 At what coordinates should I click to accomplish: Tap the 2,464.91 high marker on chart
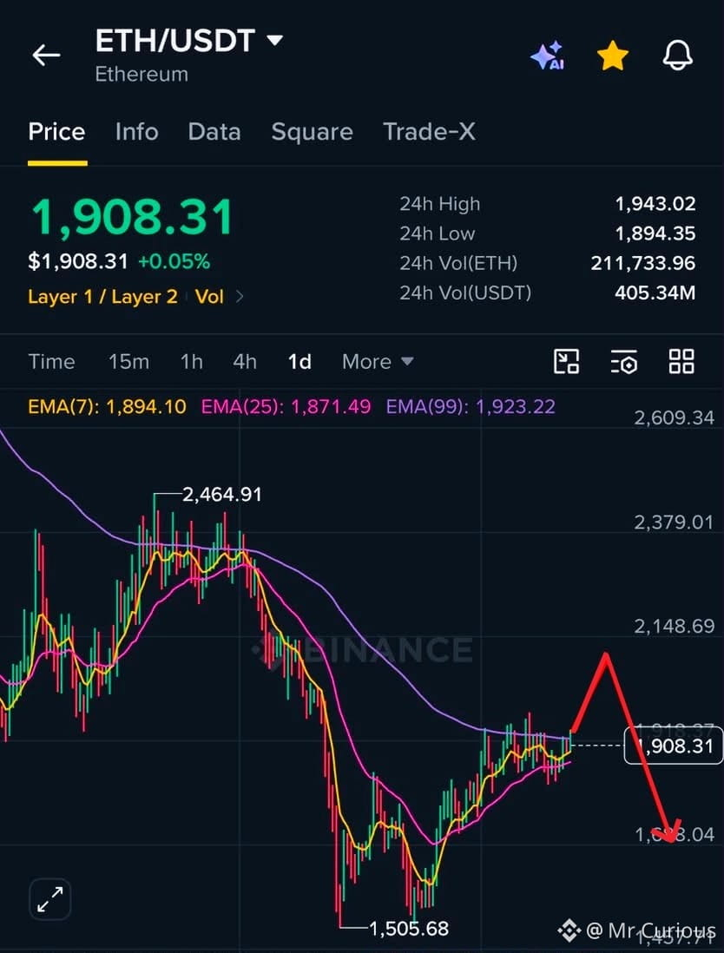pos(222,494)
